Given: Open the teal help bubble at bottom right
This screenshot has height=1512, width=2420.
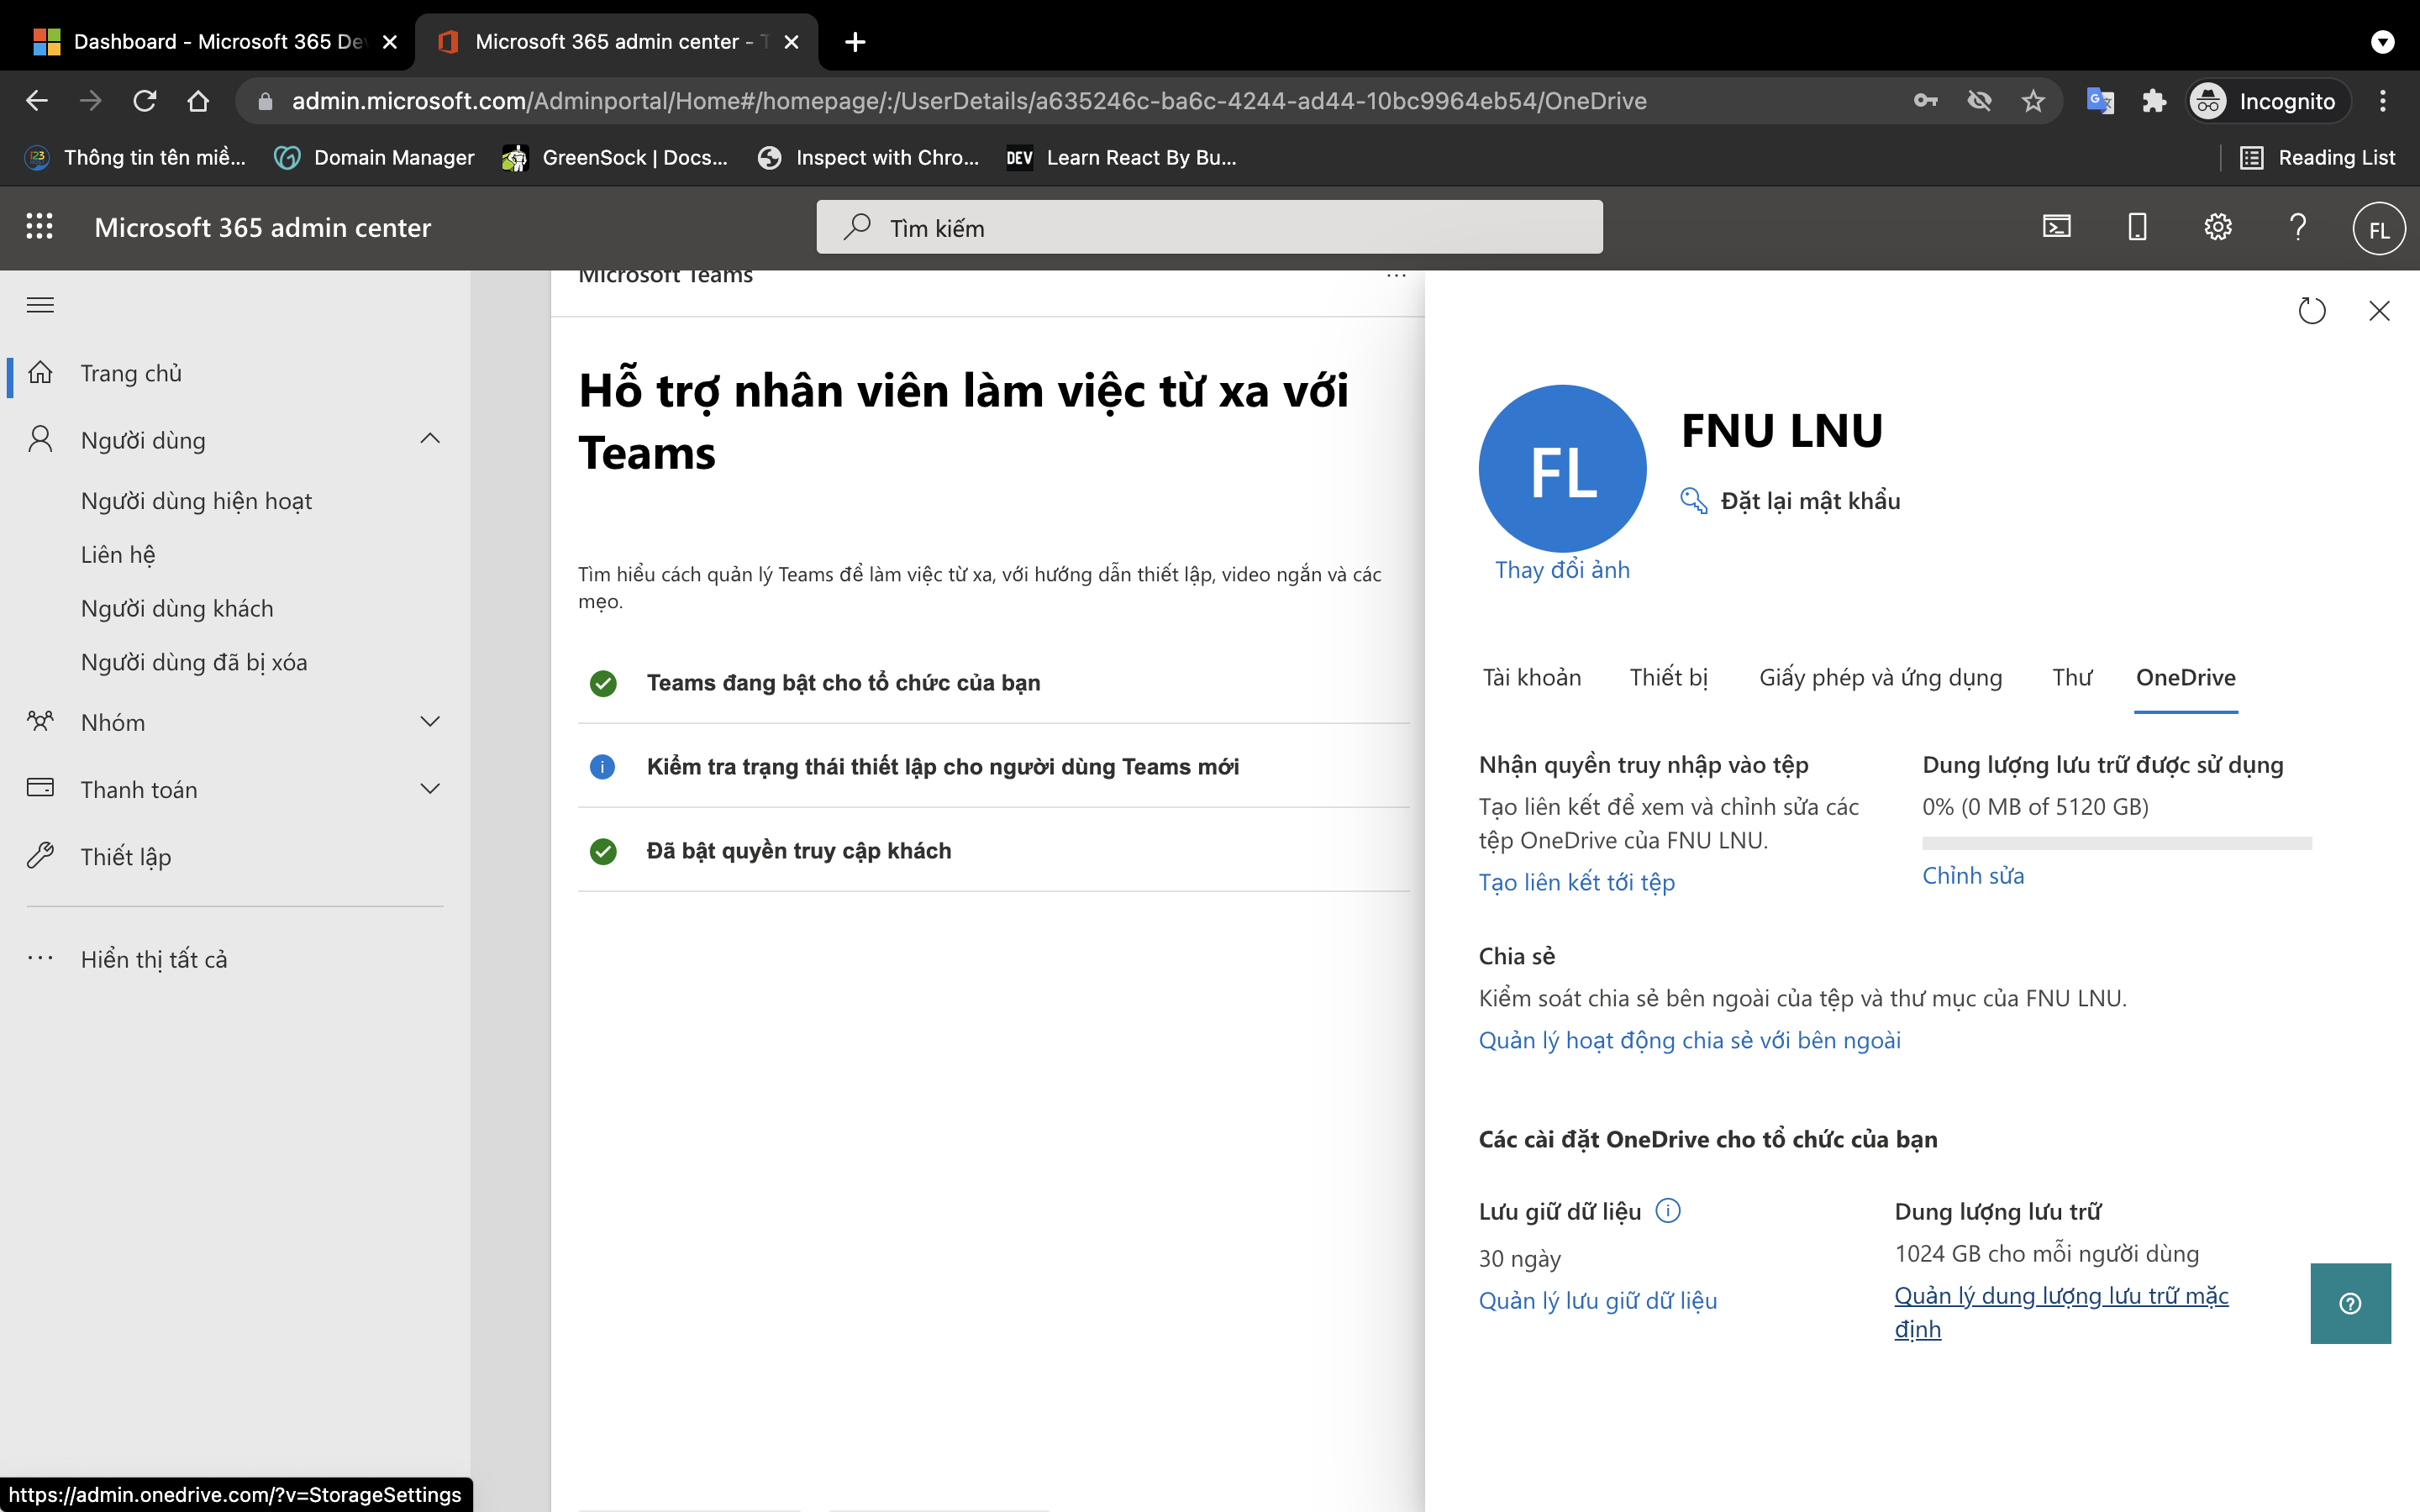Looking at the screenshot, I should coord(2349,1302).
